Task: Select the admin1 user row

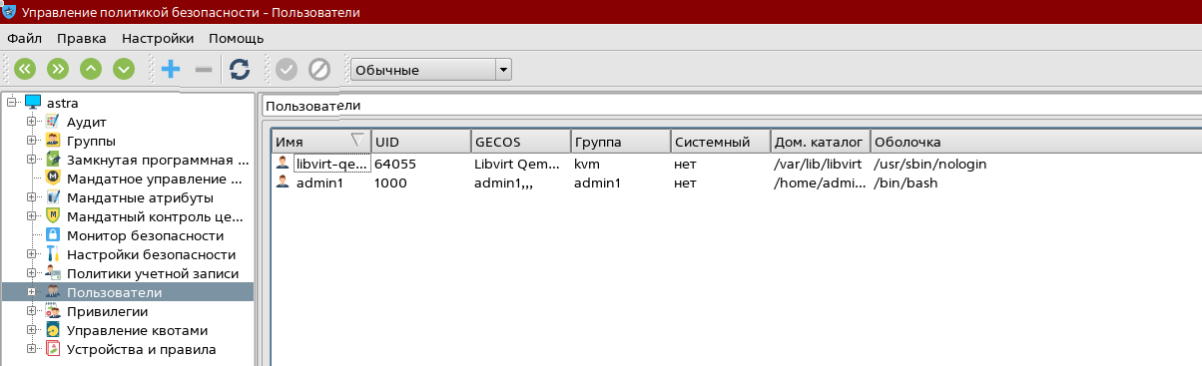Action: 734,183
